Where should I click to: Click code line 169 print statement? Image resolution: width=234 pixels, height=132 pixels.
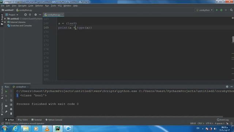pos(75,28)
